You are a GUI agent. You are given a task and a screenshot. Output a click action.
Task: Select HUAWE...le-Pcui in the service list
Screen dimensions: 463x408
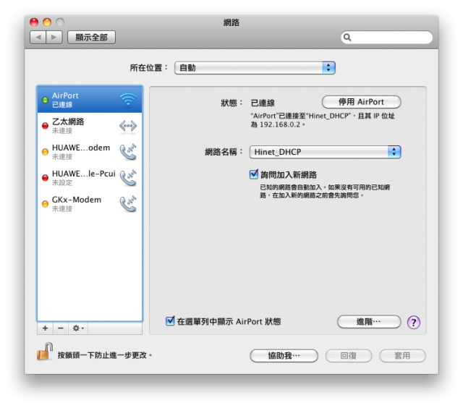tap(90, 178)
